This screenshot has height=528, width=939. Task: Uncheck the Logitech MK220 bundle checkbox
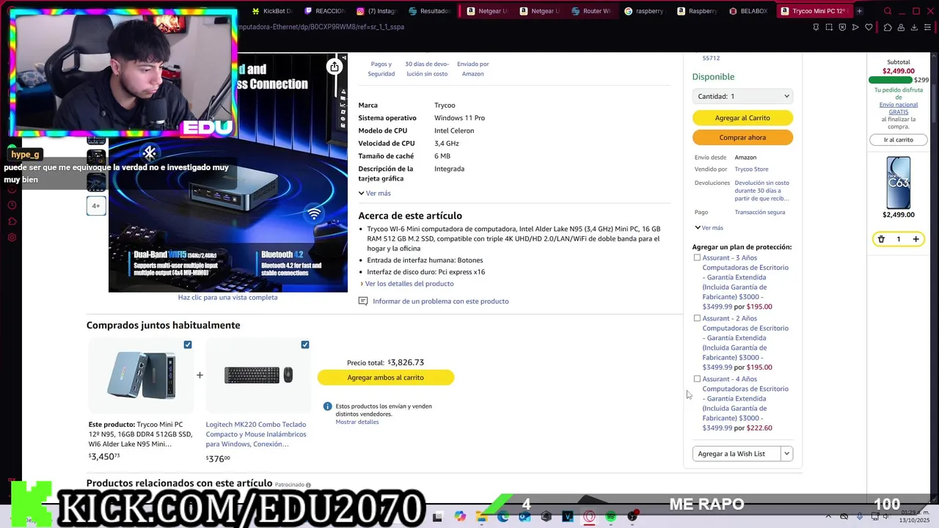click(305, 345)
